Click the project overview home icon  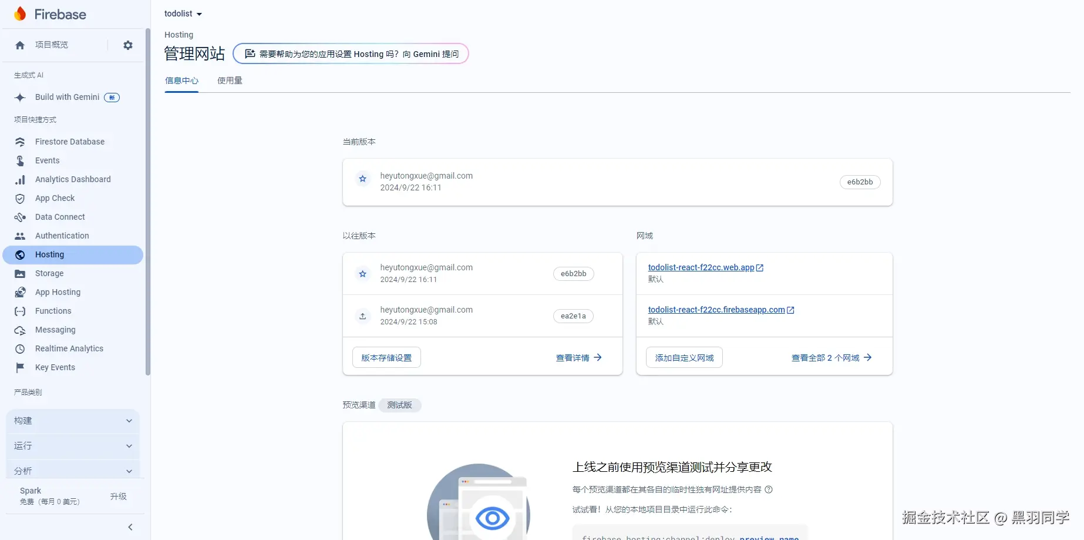pos(20,45)
